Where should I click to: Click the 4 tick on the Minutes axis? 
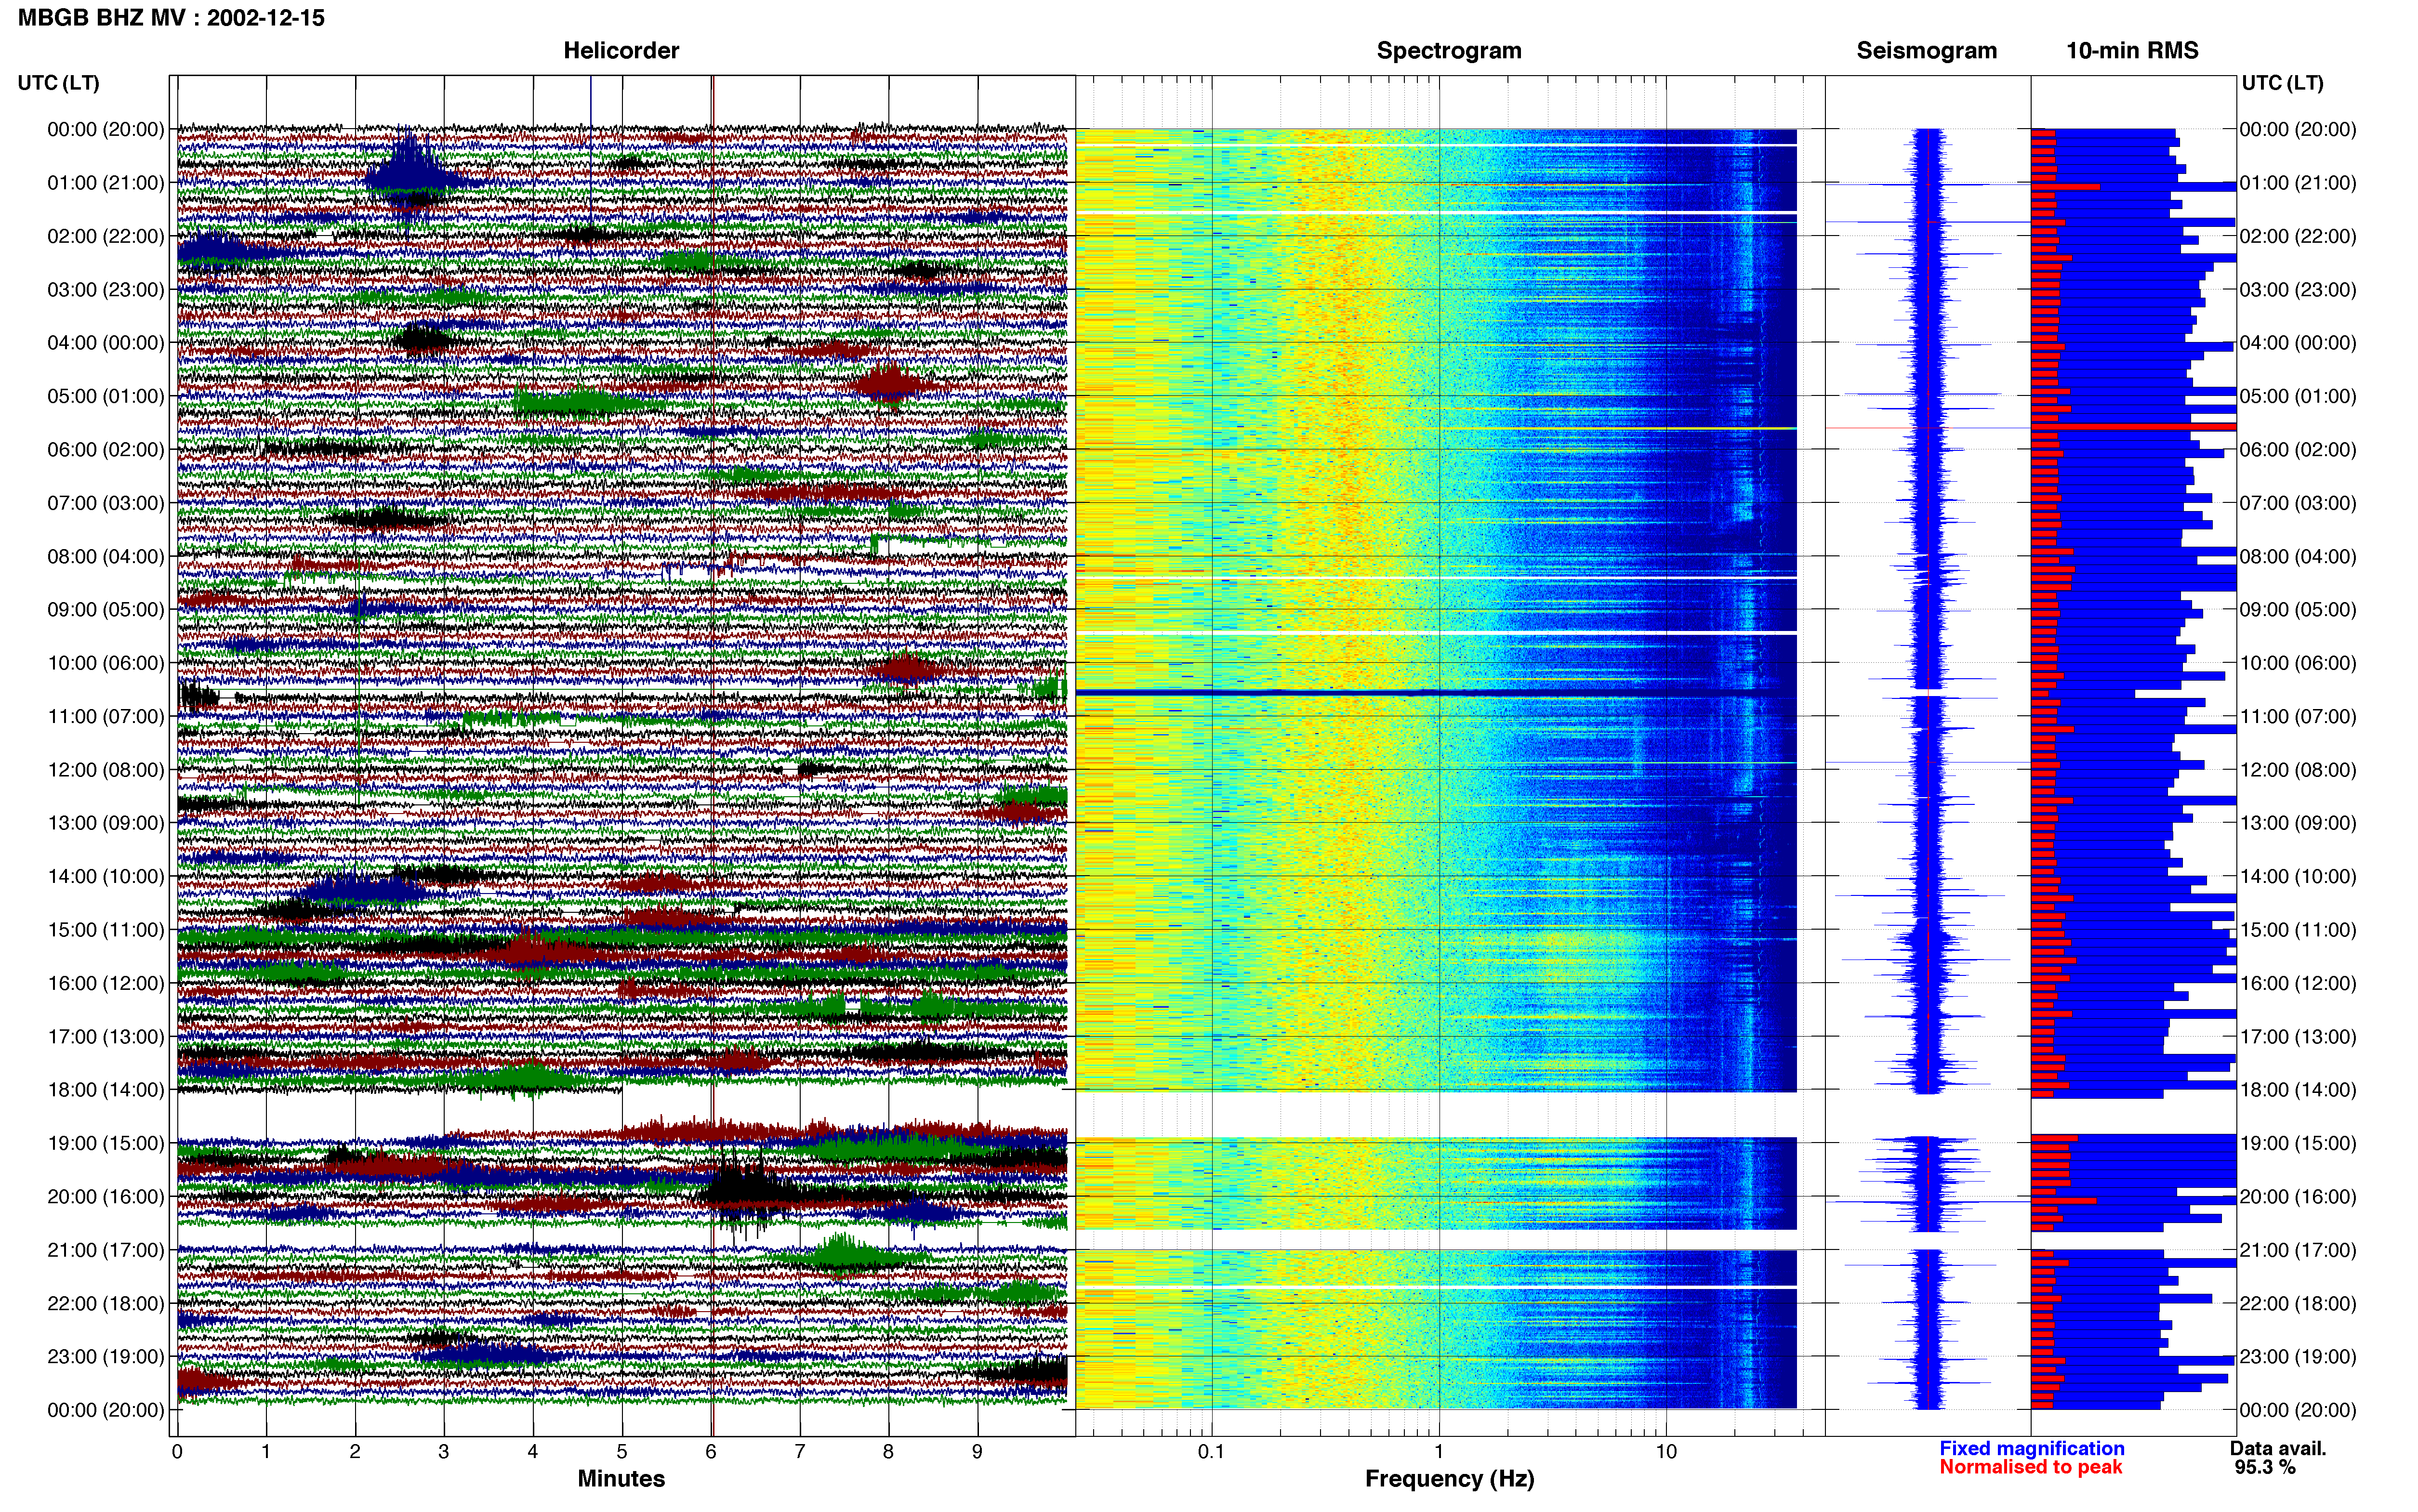[x=533, y=1452]
